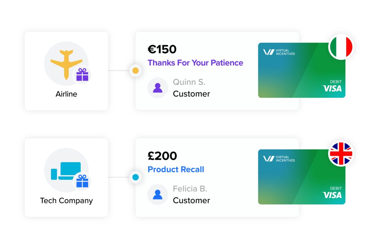Select the UK flag icon
The height and width of the screenshot is (248, 371).
click(341, 154)
